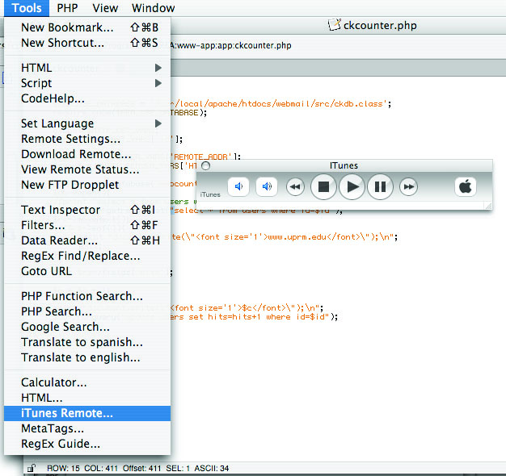Pause playback in iTunes remote
This screenshot has height=476, width=506.
[380, 187]
